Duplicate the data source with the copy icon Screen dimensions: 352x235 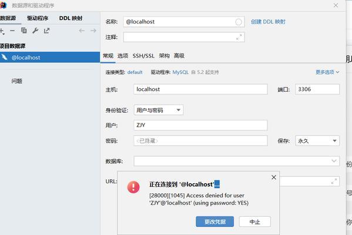coord(24,31)
